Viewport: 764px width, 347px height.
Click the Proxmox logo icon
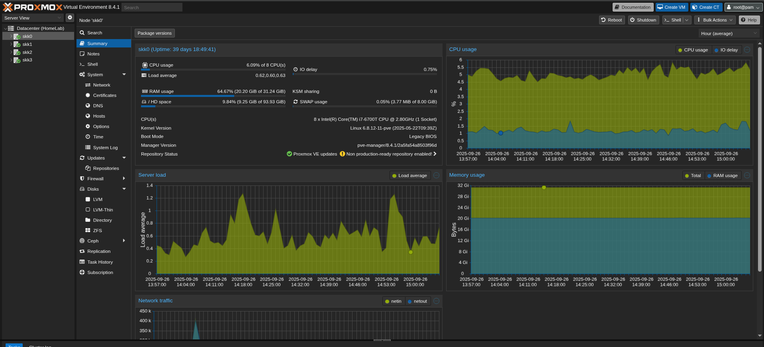[x=8, y=7]
